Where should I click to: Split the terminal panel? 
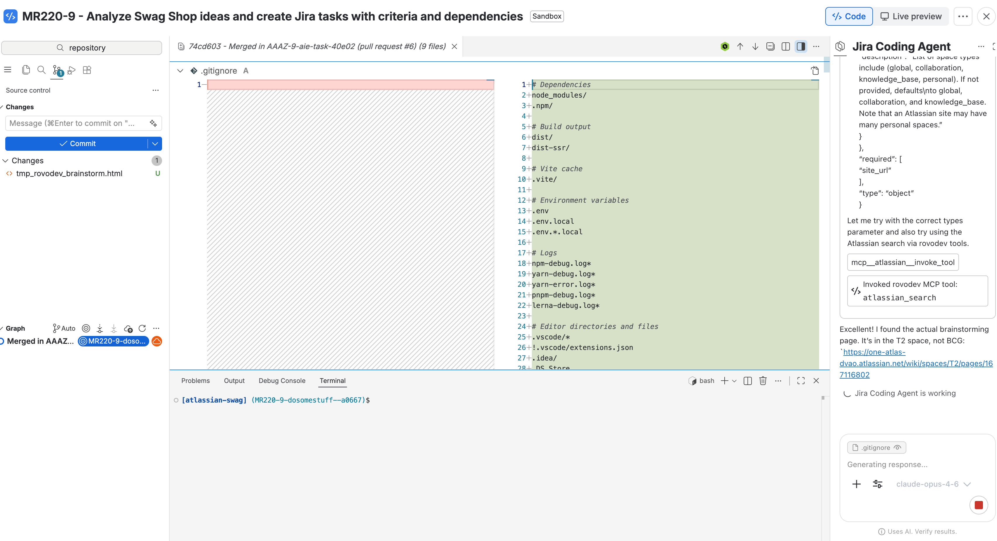point(748,381)
